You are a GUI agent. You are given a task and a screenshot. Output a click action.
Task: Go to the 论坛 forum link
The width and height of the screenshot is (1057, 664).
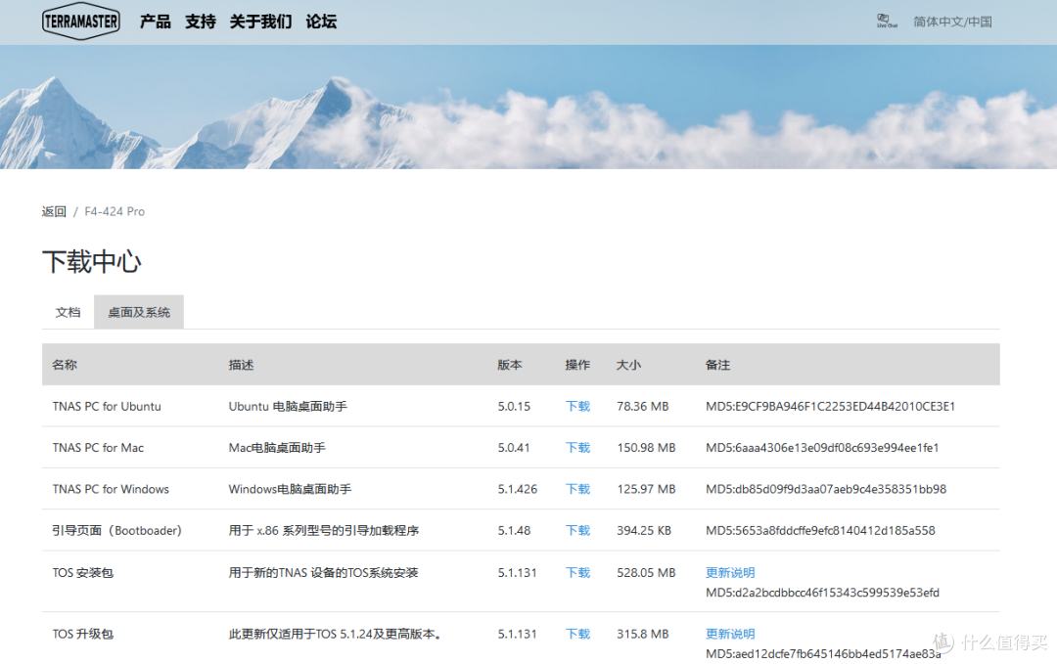pos(321,22)
